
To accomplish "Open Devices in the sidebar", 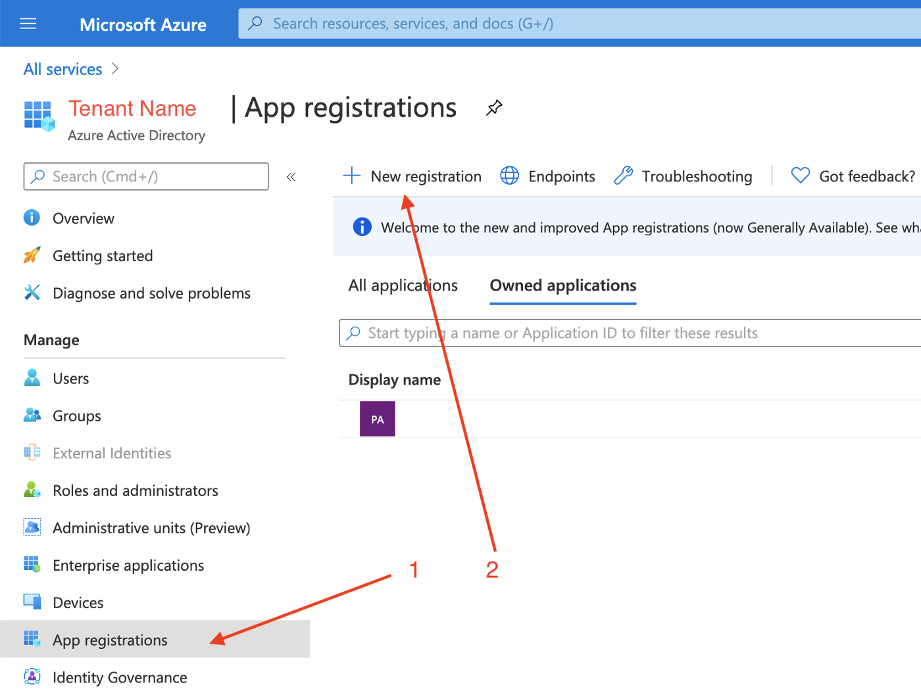I will click(78, 603).
